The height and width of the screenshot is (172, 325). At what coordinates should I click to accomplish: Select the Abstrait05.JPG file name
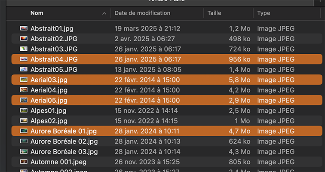click(x=54, y=69)
